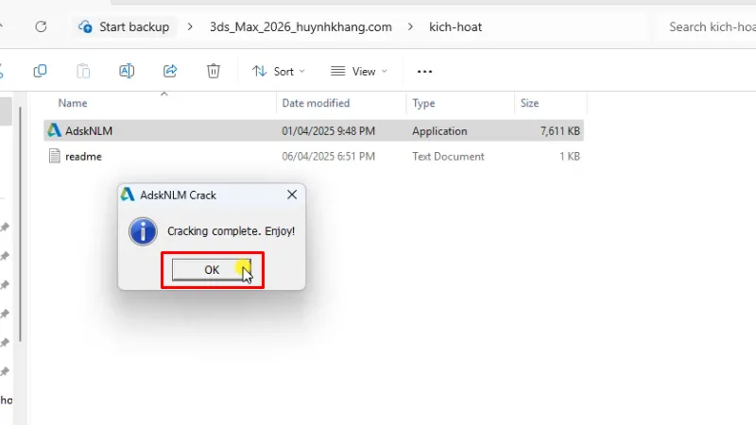Click the Size column header
This screenshot has height=425, width=756.
click(x=530, y=103)
